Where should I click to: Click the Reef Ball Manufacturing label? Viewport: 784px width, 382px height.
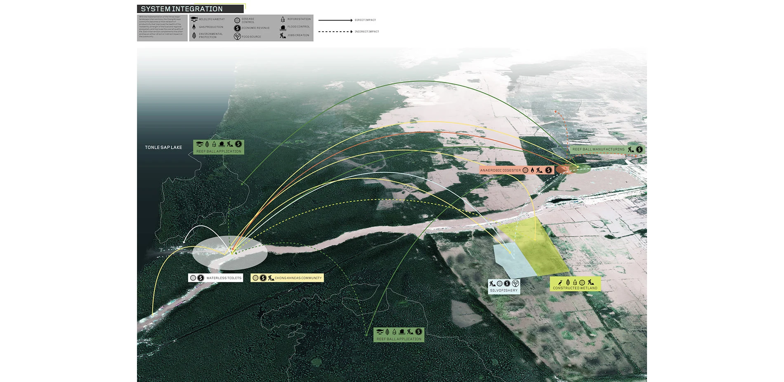tap(598, 150)
